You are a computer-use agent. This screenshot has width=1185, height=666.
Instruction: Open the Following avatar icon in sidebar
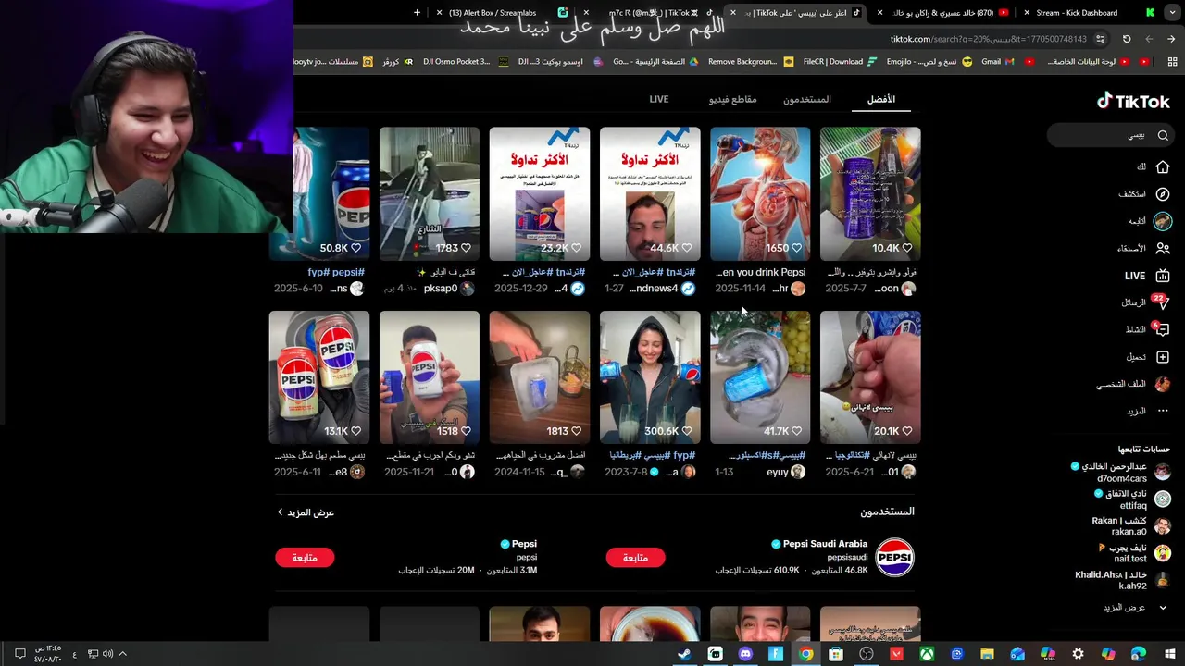[x=1163, y=221]
